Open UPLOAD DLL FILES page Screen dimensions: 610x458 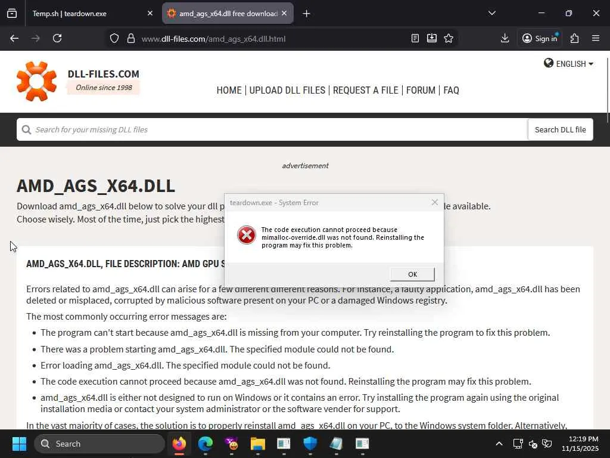pos(287,91)
